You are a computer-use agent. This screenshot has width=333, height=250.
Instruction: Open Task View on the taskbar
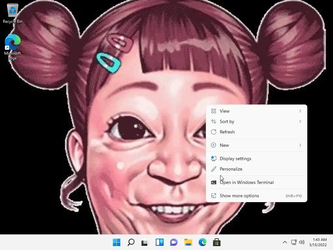coord(145,242)
